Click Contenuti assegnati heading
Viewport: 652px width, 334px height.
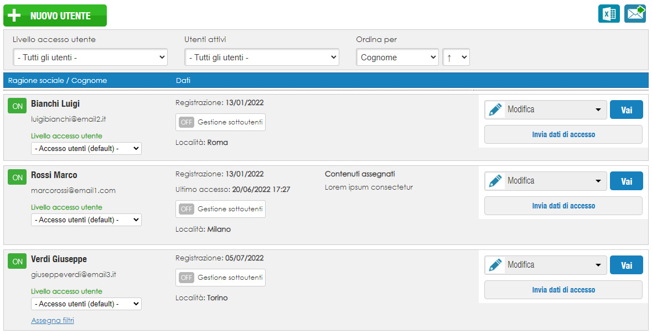click(360, 174)
